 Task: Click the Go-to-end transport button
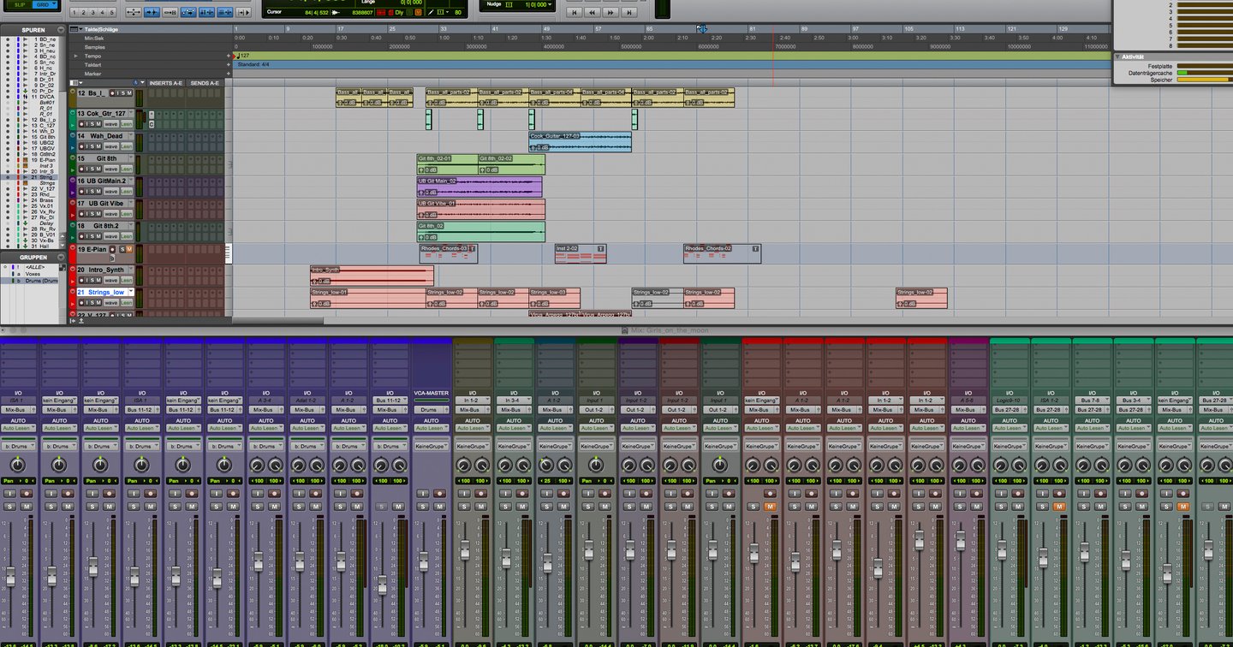pos(628,12)
